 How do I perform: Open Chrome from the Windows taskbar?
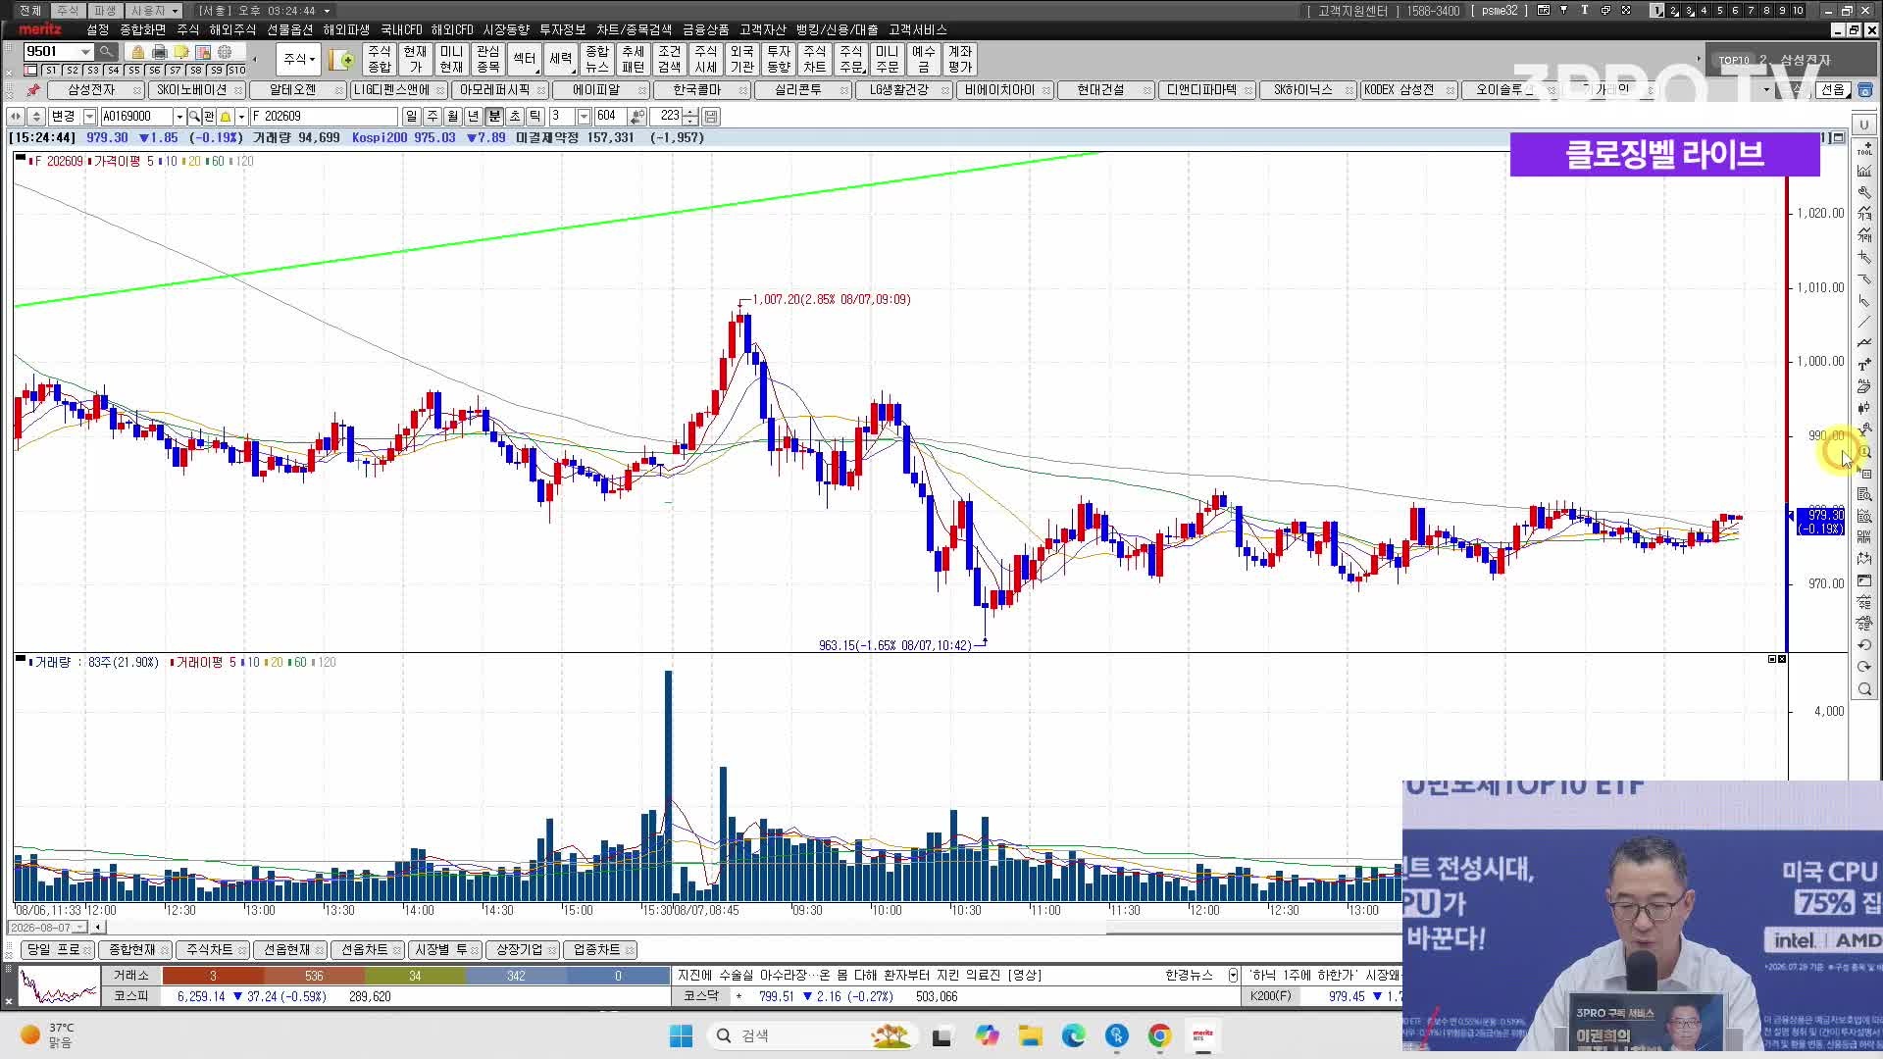point(1159,1035)
